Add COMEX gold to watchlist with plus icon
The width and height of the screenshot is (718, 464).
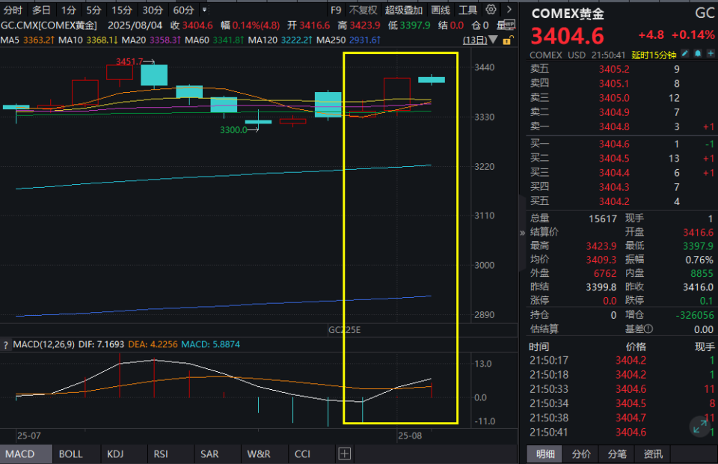point(711,54)
